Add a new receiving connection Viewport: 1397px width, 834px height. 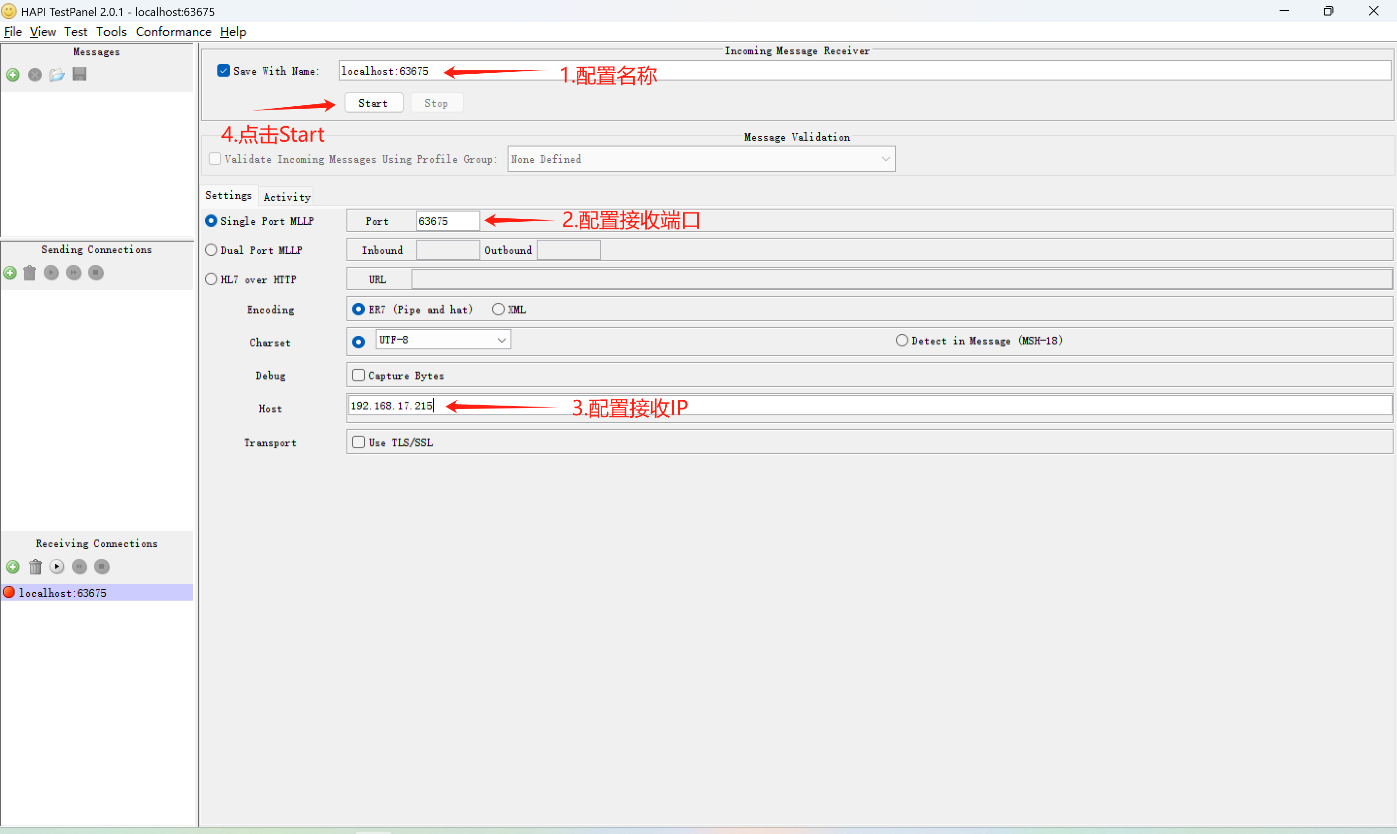pyautogui.click(x=12, y=567)
